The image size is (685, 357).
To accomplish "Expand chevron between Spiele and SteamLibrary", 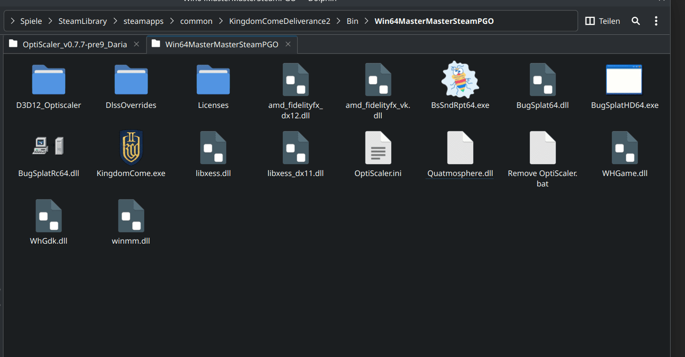I will point(50,21).
